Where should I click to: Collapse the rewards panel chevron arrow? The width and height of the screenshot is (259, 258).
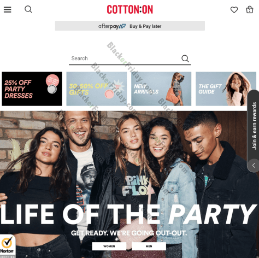[x=254, y=166]
